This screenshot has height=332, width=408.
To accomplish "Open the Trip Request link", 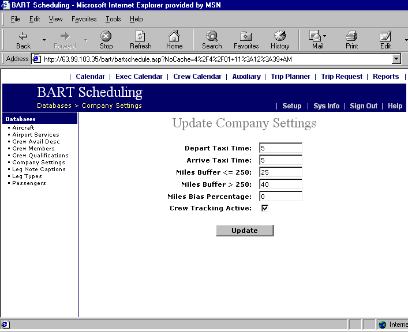I will (x=342, y=77).
